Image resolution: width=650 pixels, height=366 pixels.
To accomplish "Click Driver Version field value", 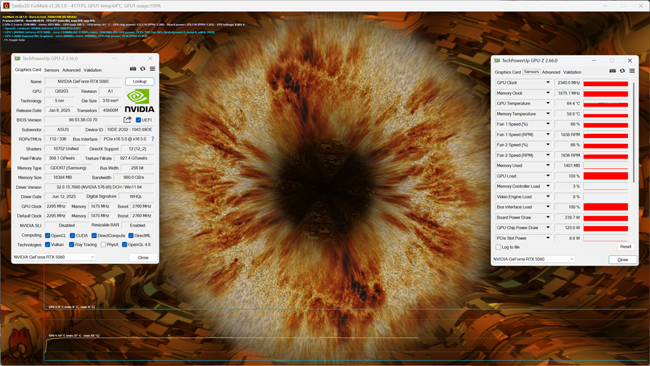I will [x=99, y=187].
